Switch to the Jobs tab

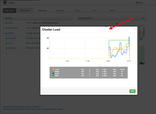click(x=95, y=11)
